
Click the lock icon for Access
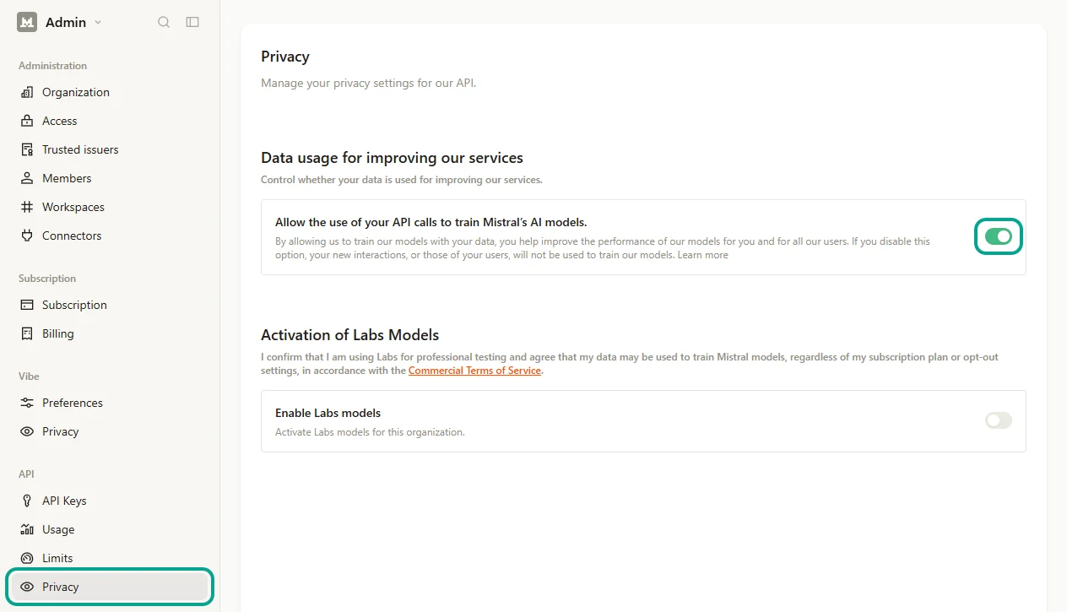[x=27, y=121]
